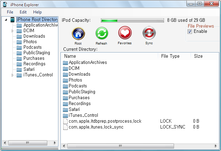
Task: Click the Safari folder icon in the tree
Action: click(19, 69)
